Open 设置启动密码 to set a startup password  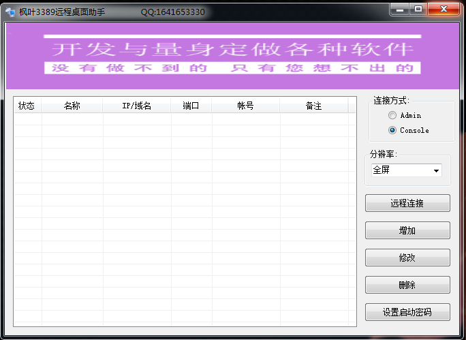click(x=407, y=312)
